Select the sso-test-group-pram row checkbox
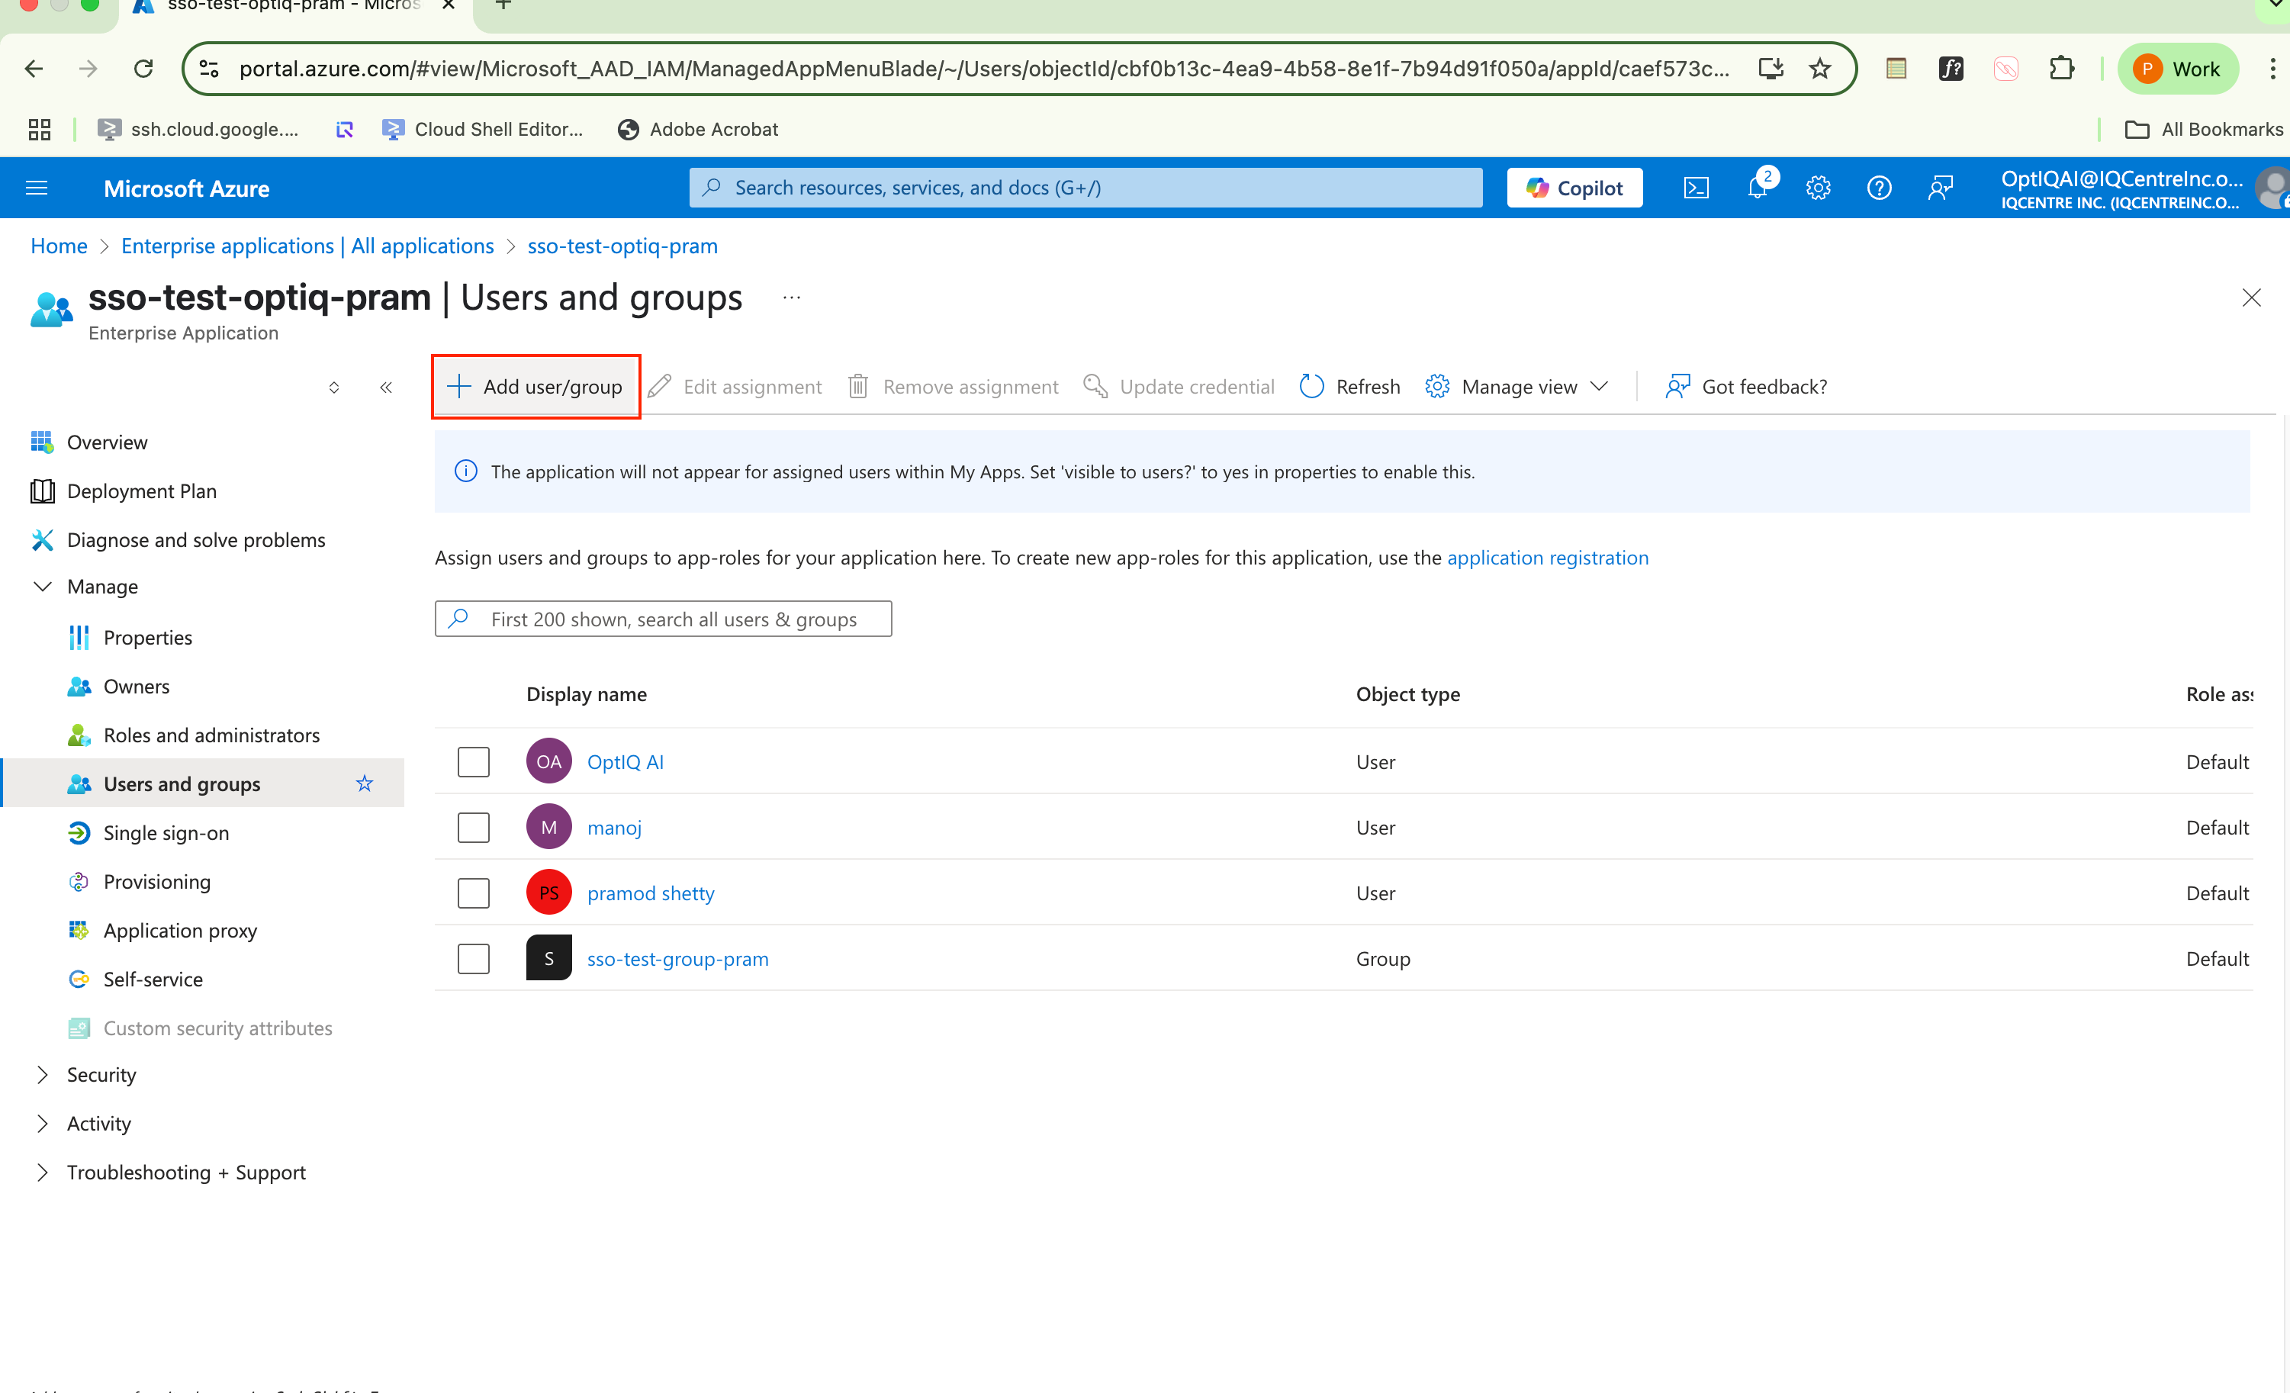This screenshot has height=1393, width=2290. [473, 958]
